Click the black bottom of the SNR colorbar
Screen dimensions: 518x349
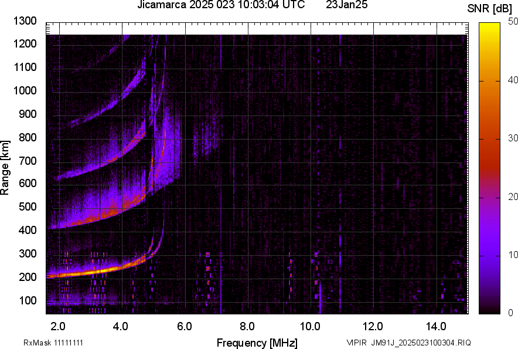pyautogui.click(x=490, y=311)
